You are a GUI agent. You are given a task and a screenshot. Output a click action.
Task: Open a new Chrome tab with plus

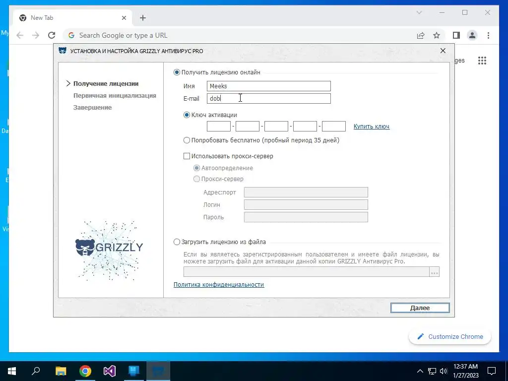pyautogui.click(x=142, y=18)
